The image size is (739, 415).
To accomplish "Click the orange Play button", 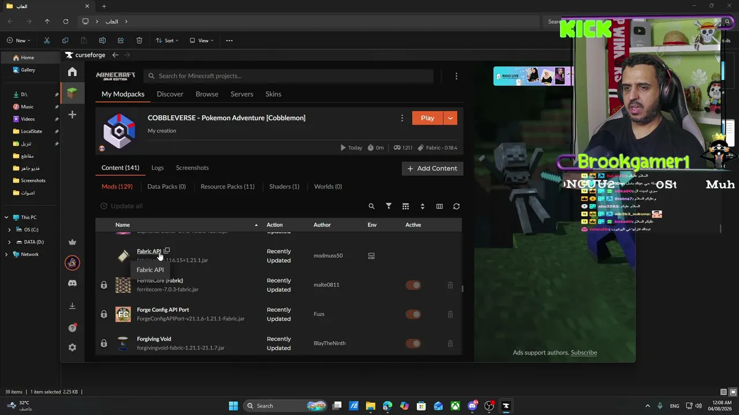I will click(x=427, y=118).
